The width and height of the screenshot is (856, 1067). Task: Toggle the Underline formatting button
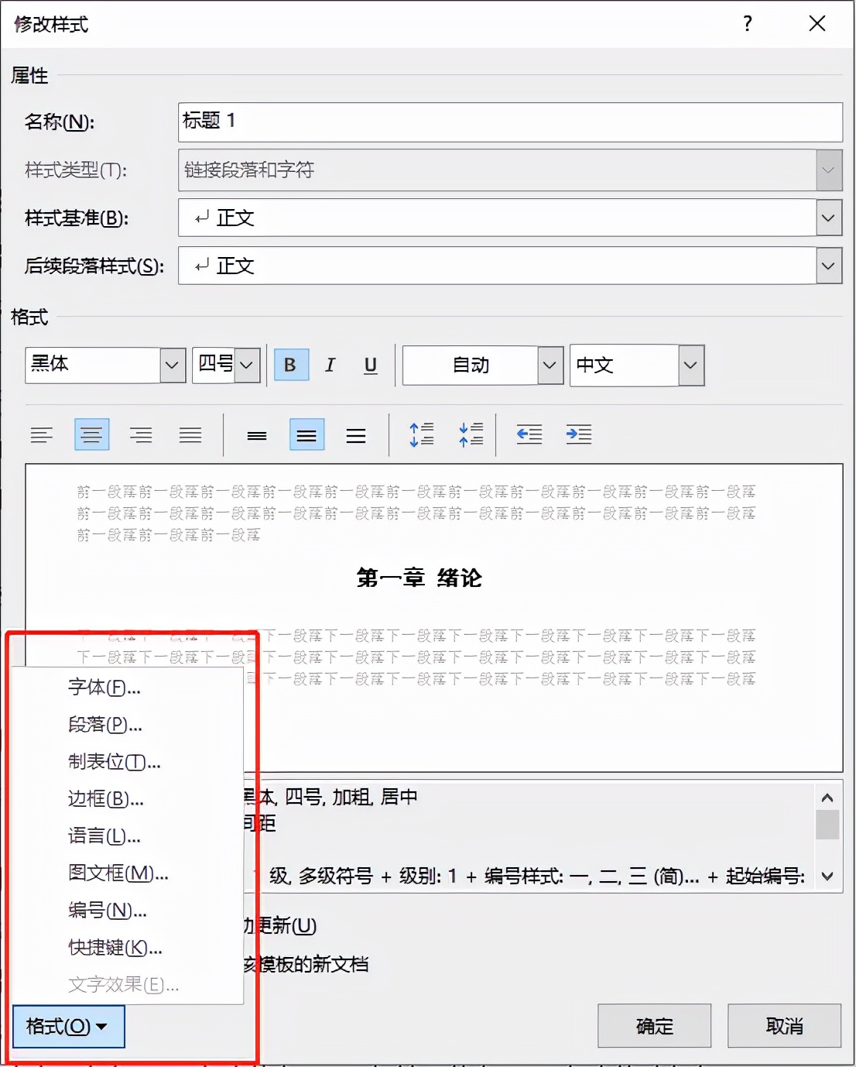coord(371,365)
